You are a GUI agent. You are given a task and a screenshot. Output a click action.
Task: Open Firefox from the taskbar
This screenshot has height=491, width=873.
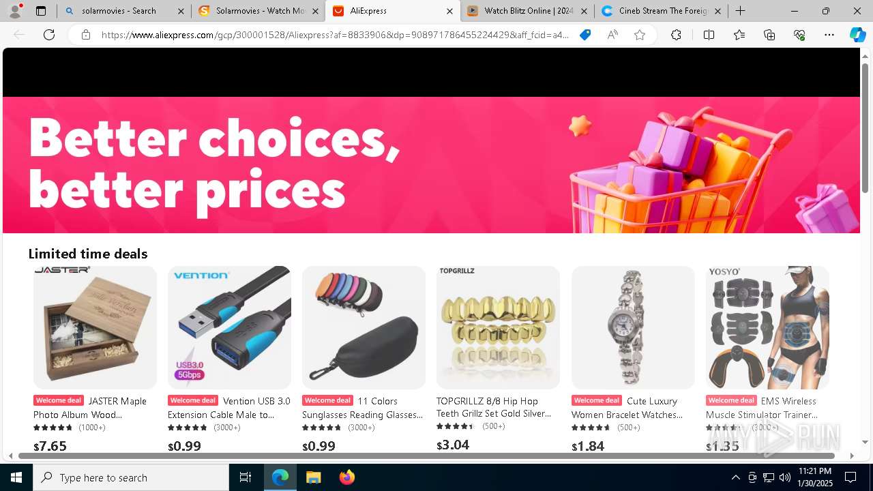tap(346, 477)
